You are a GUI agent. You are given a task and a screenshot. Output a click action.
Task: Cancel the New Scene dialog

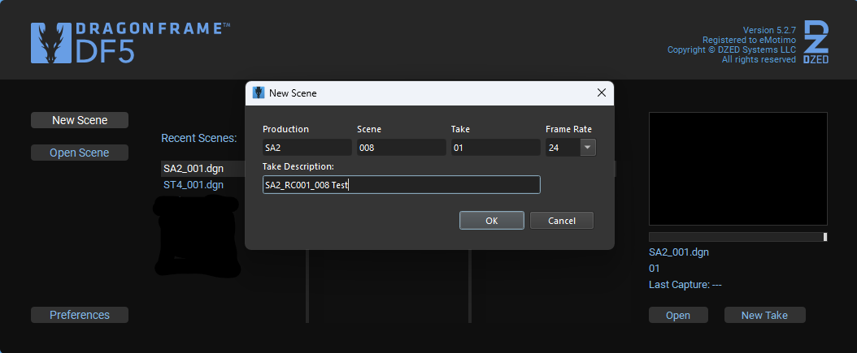click(561, 221)
